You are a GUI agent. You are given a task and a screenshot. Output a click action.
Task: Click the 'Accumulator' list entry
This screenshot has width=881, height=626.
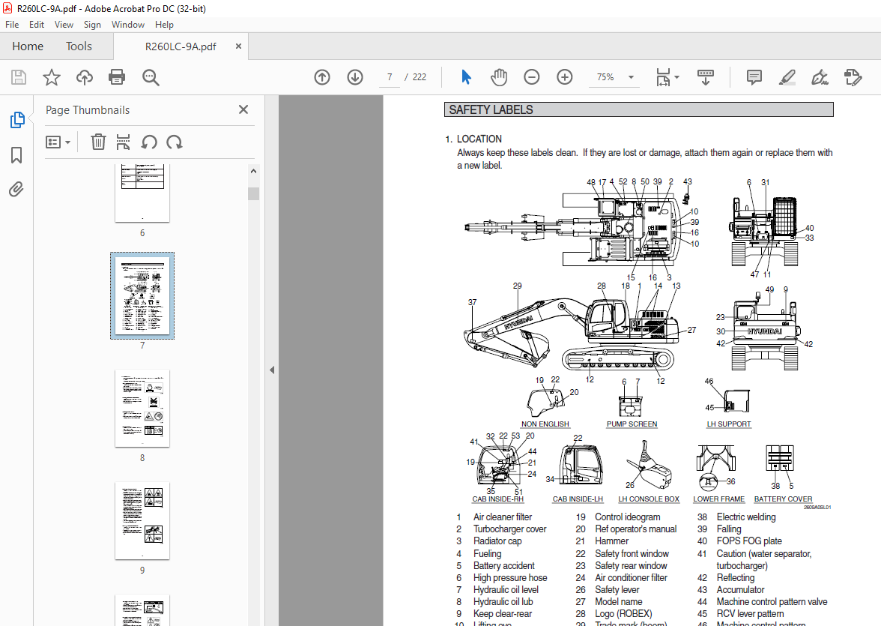click(740, 589)
